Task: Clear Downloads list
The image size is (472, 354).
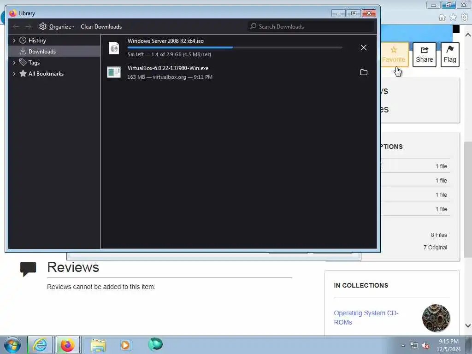Action: (101, 26)
